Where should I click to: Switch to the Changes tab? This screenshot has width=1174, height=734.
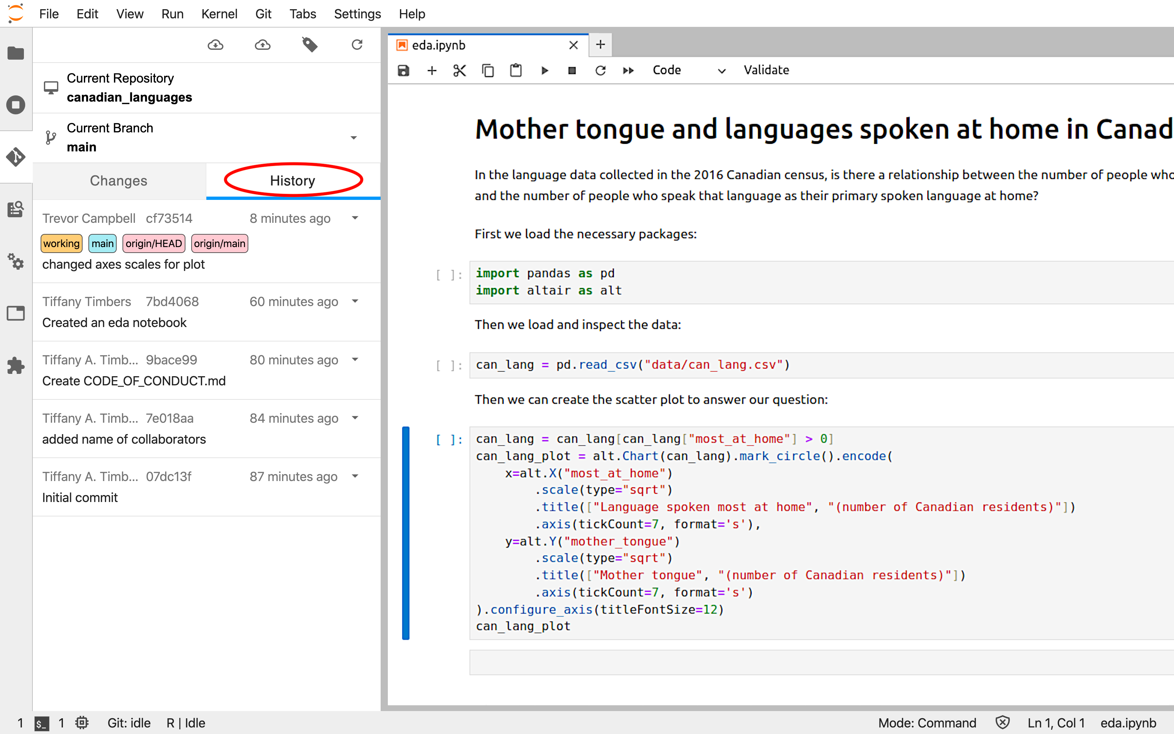click(119, 181)
